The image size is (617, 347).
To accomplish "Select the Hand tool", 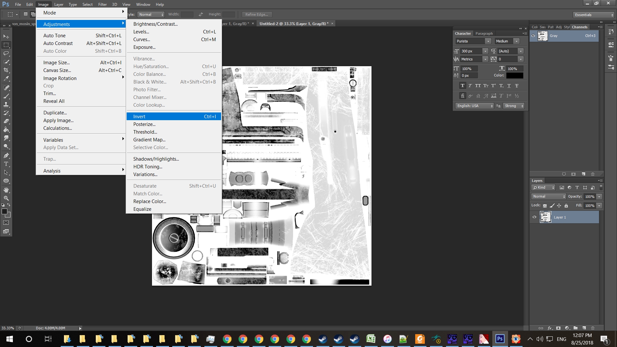I will click(x=6, y=190).
